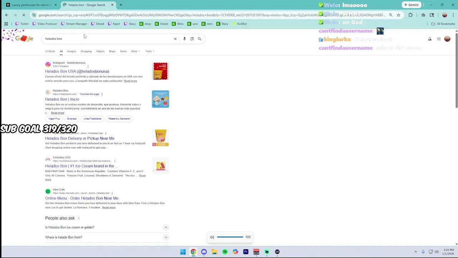
Task: Open Copilot from the taskbar
Action: click(235, 252)
